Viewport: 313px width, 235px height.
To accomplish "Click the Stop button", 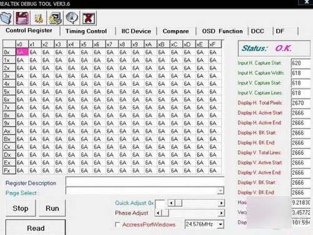I will 21,208.
